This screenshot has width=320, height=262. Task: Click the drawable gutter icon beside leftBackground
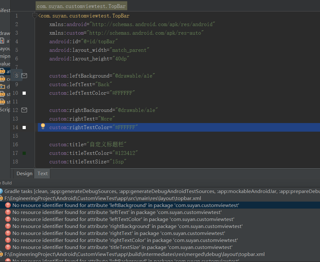24,76
